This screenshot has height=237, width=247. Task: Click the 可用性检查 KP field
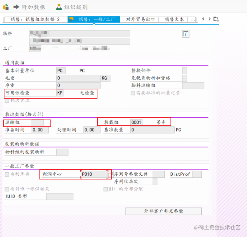click(x=60, y=93)
